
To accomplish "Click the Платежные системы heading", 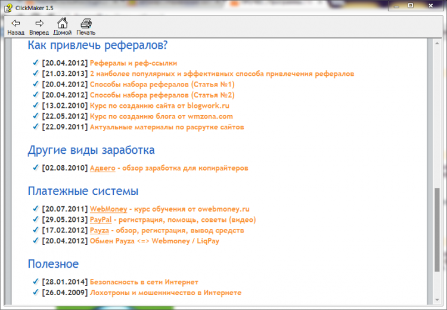I will 83,191.
